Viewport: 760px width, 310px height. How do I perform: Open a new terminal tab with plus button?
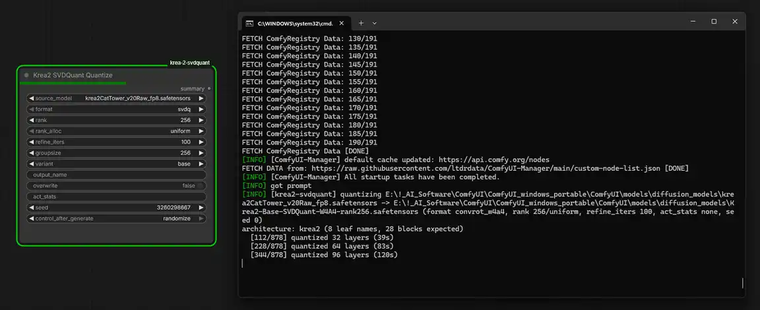(361, 23)
